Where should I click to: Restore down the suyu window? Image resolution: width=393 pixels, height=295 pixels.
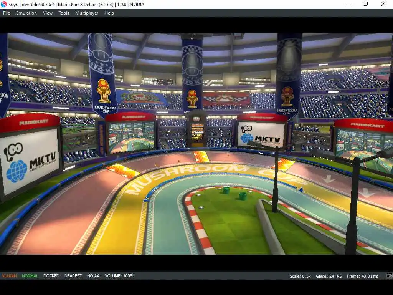366,4
